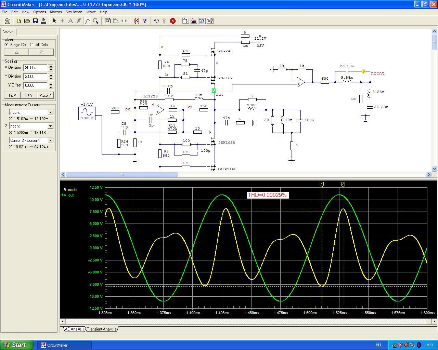Image resolution: width=438 pixels, height=350 pixels.
Task: Click the Save floppy disk icon
Action: (x=35, y=21)
